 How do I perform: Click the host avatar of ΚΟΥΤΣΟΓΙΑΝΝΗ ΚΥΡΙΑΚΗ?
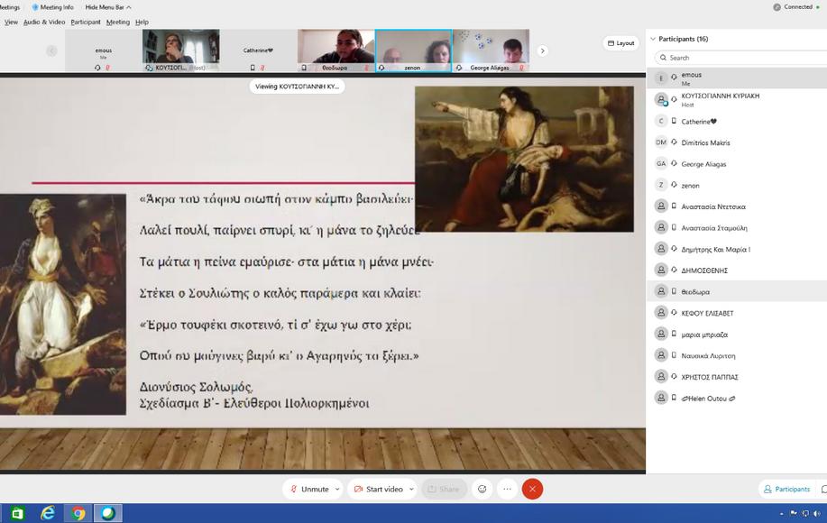(661, 100)
